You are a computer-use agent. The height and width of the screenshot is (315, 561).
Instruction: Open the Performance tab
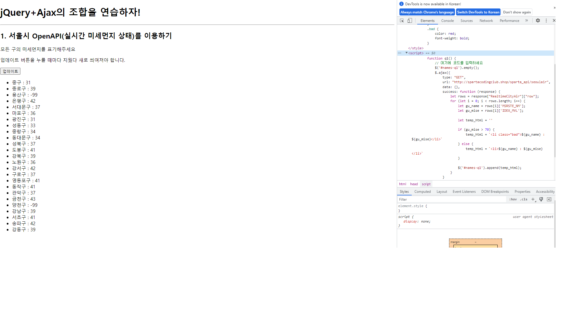click(509, 21)
